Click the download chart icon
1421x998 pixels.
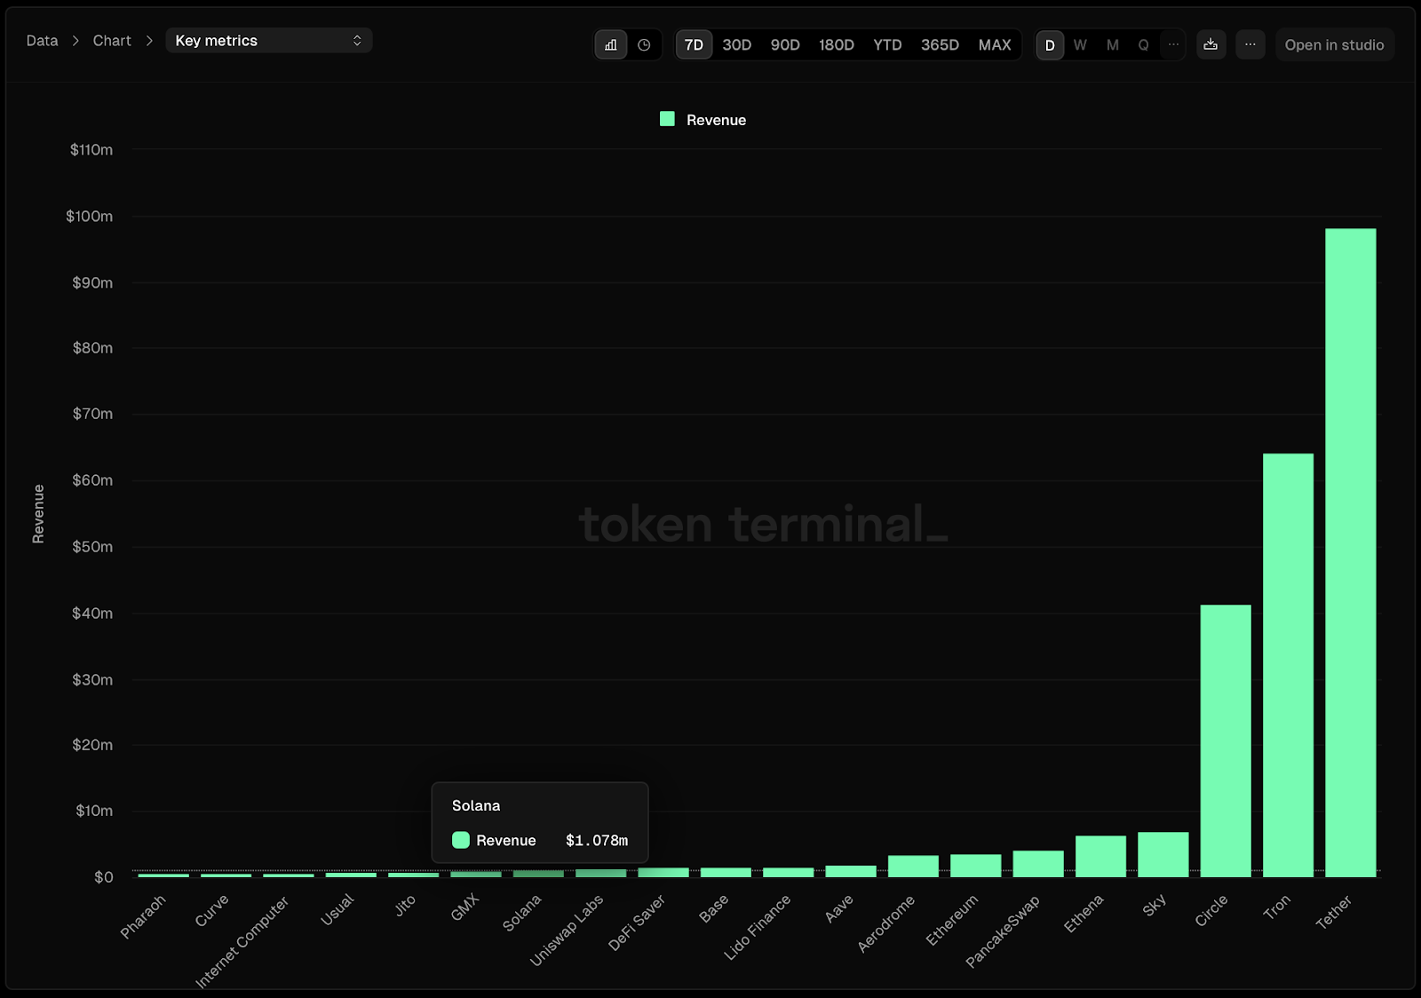pyautogui.click(x=1211, y=44)
